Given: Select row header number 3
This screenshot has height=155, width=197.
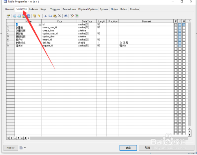Looking at the screenshot, I should [x=11, y=31].
